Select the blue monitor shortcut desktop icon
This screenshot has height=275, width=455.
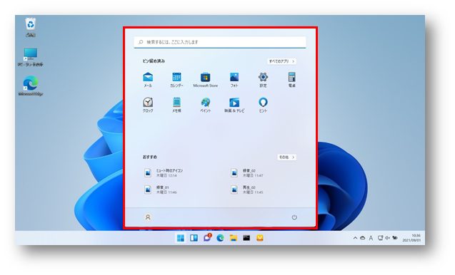(31, 57)
